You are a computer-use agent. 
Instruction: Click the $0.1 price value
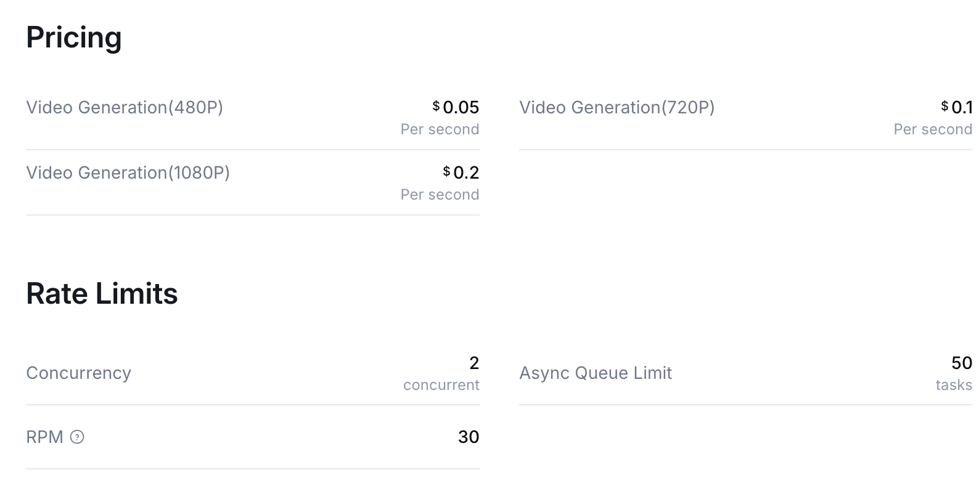coord(957,107)
